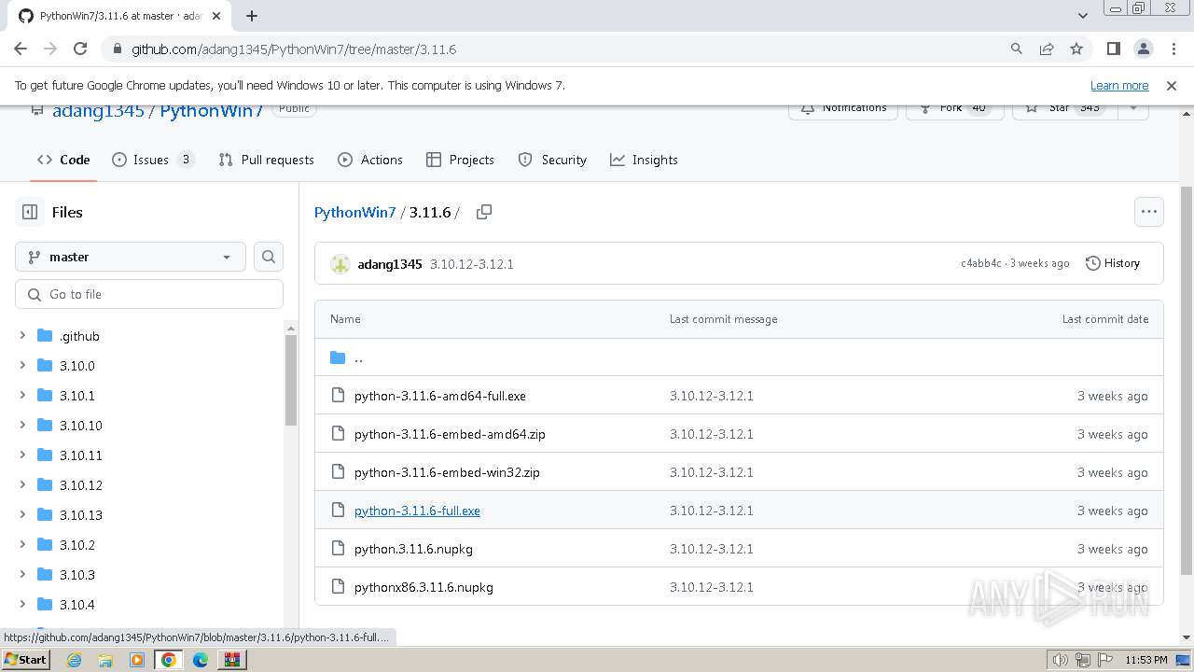Copy path using the clipboard icon

[x=483, y=212]
